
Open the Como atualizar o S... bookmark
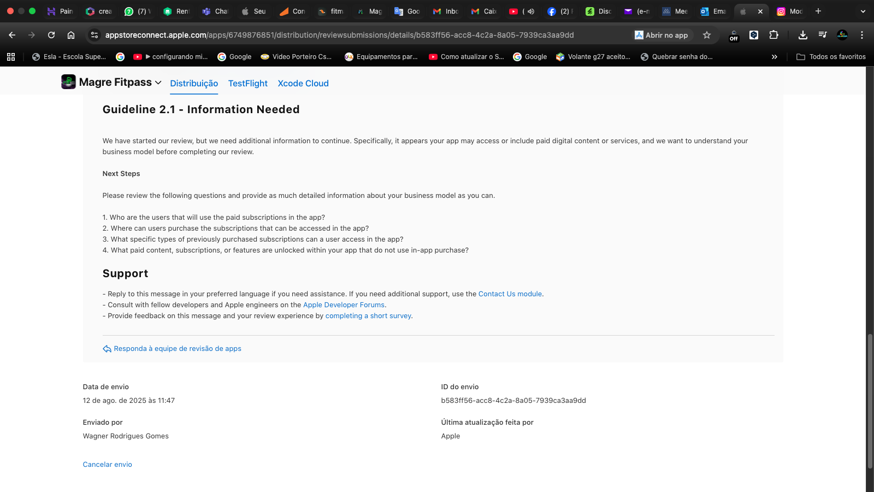(x=466, y=57)
